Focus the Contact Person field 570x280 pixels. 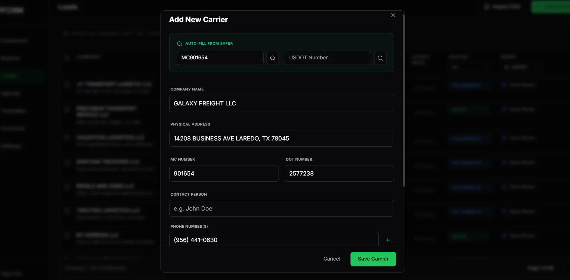(x=282, y=208)
